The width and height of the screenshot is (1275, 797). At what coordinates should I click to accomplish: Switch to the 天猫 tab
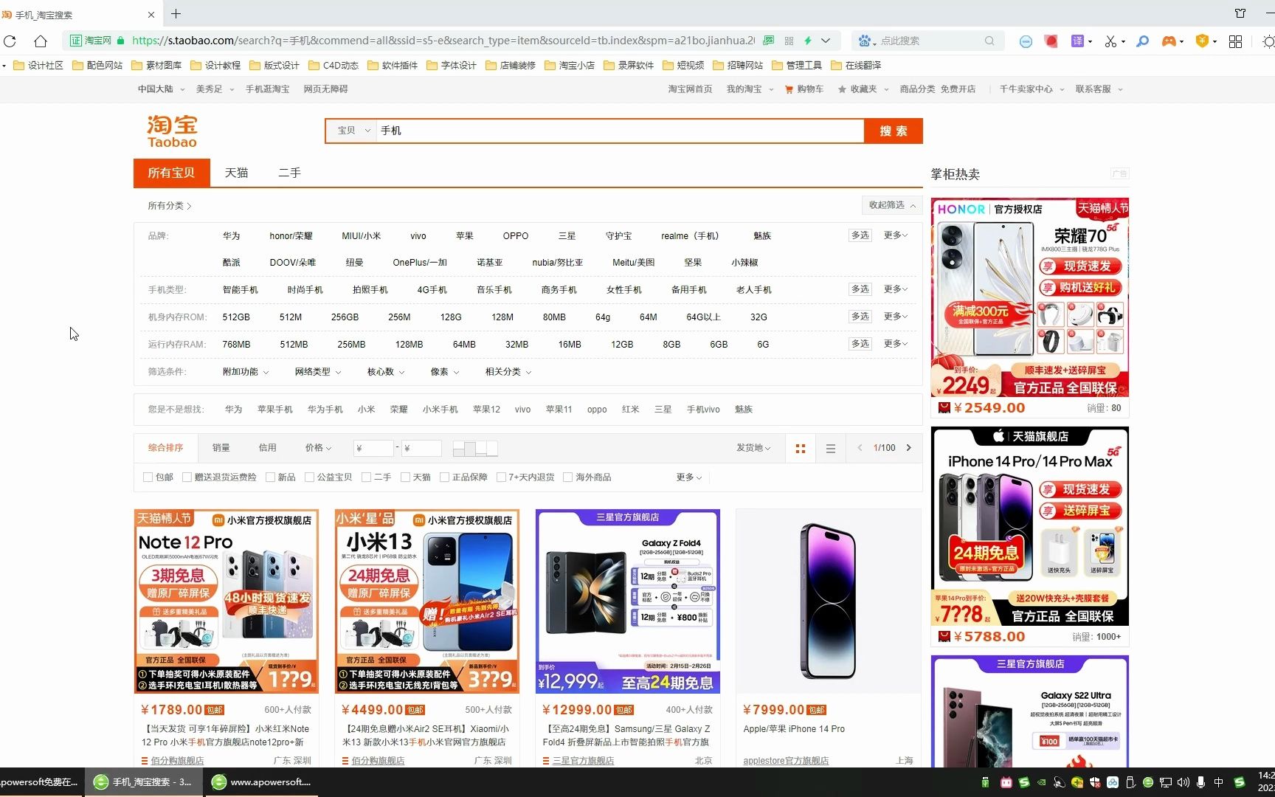(x=236, y=173)
